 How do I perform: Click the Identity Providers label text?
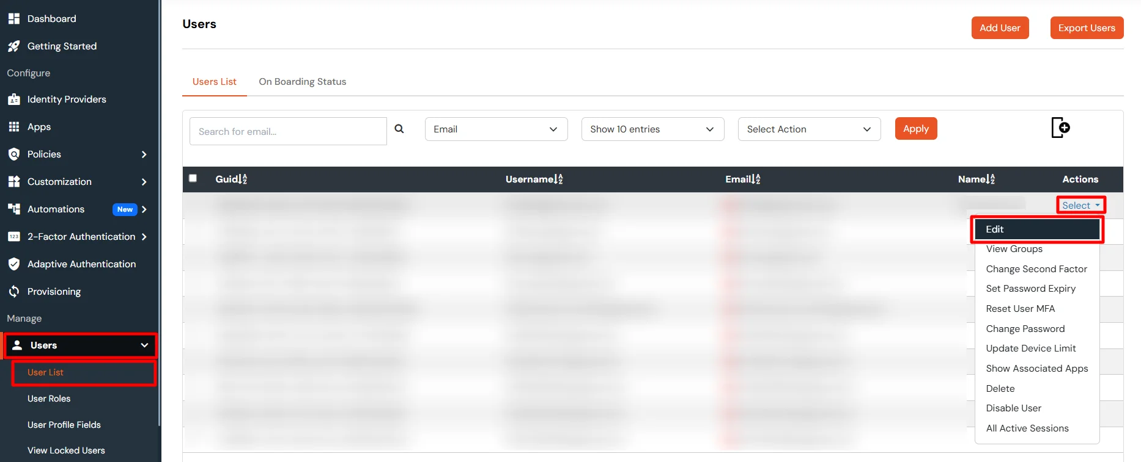point(67,99)
